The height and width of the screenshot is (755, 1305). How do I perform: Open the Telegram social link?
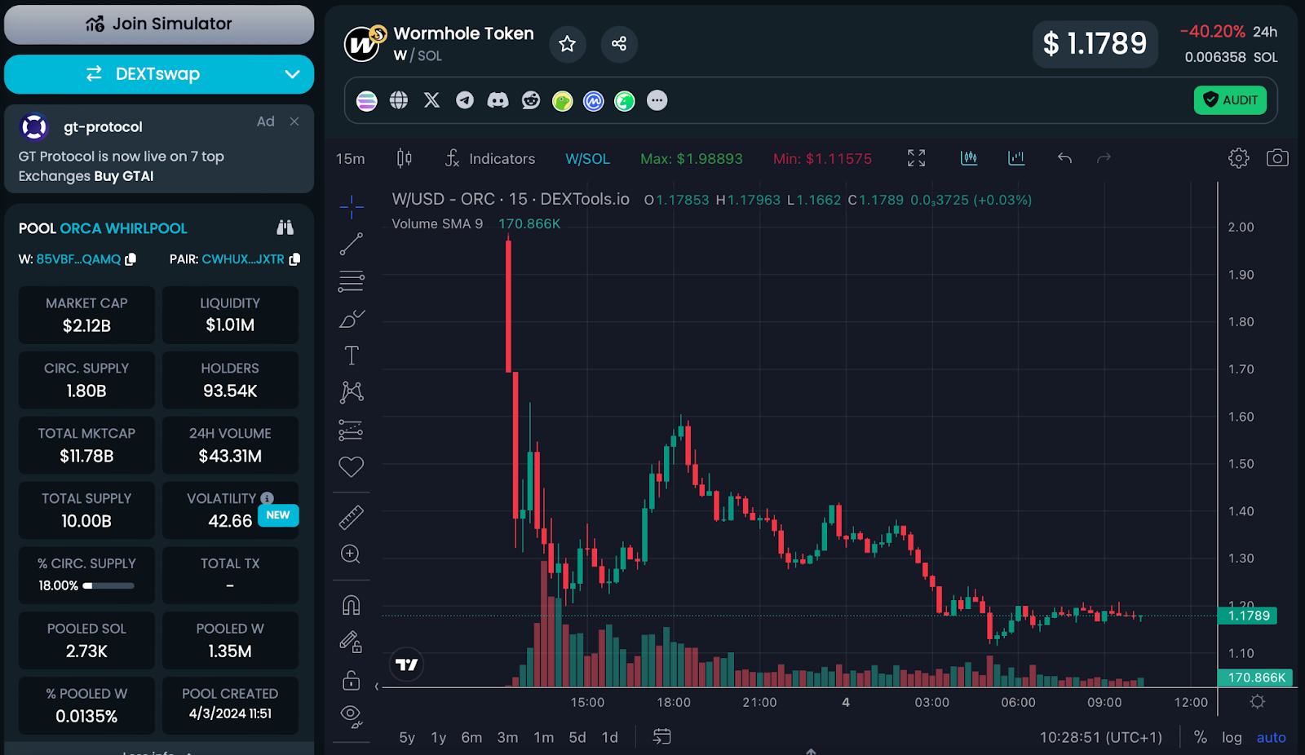(x=465, y=100)
